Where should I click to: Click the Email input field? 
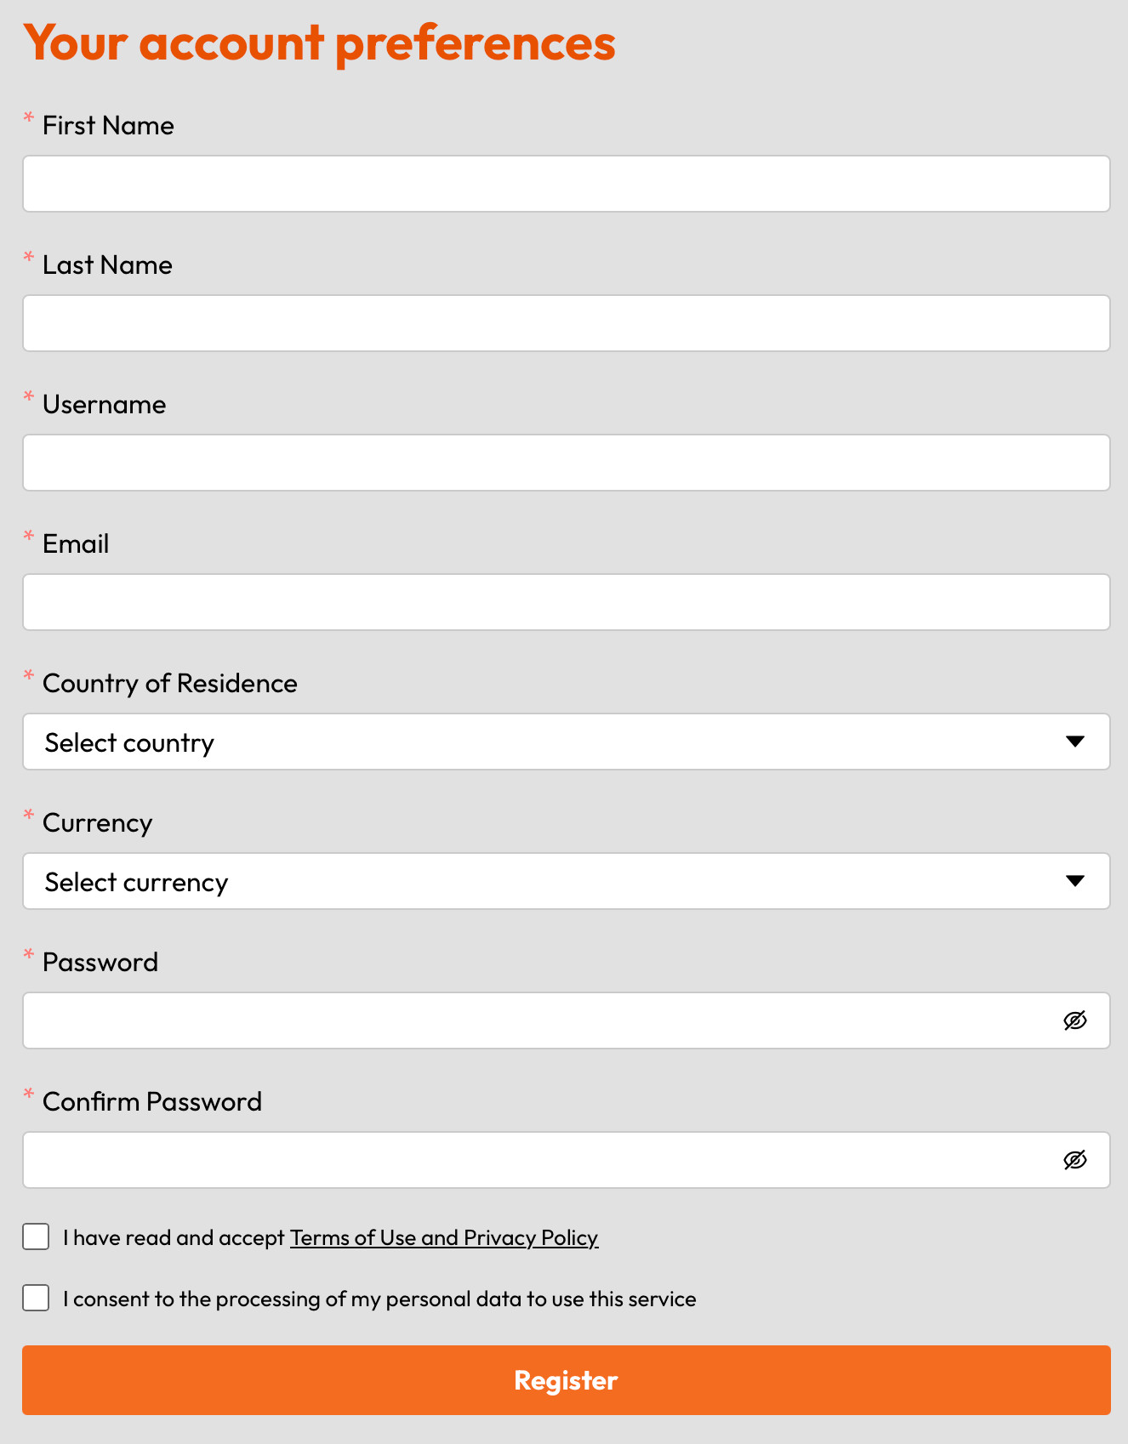coord(566,602)
